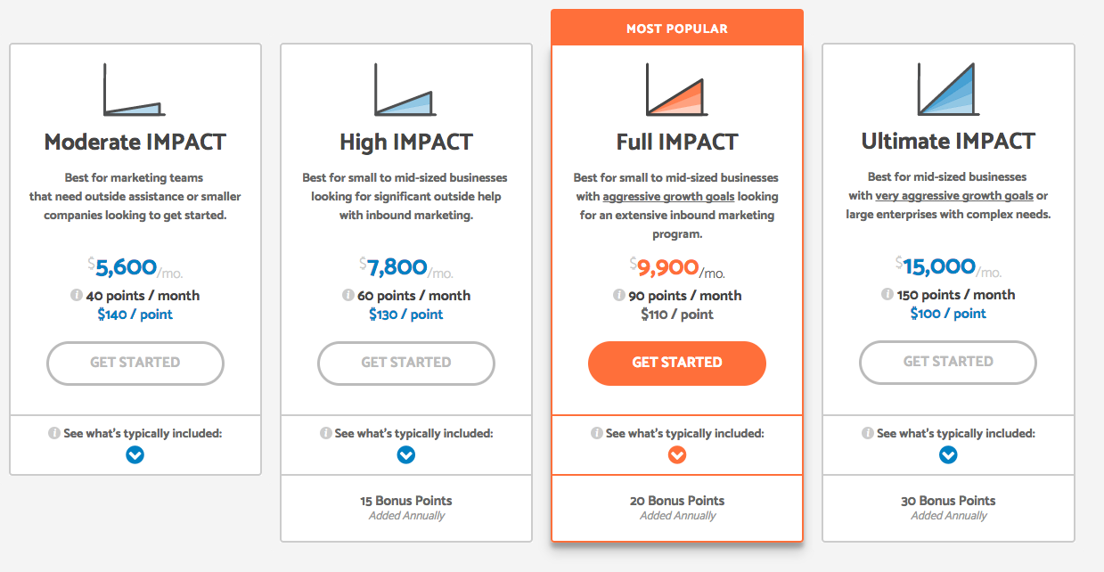This screenshot has width=1104, height=572.
Task: Expand Ultimate IMPACT included items chevron
Action: [x=948, y=454]
